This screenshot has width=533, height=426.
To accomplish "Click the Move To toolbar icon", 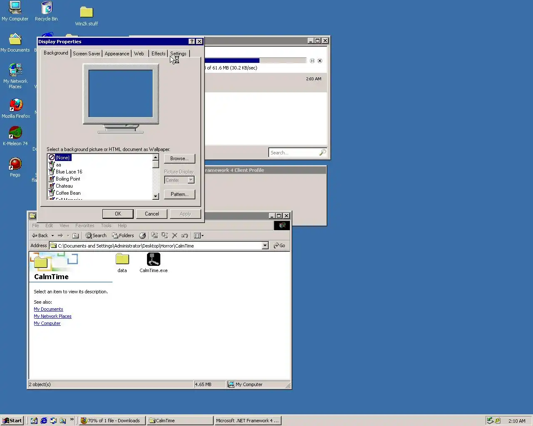I will 154,235.
